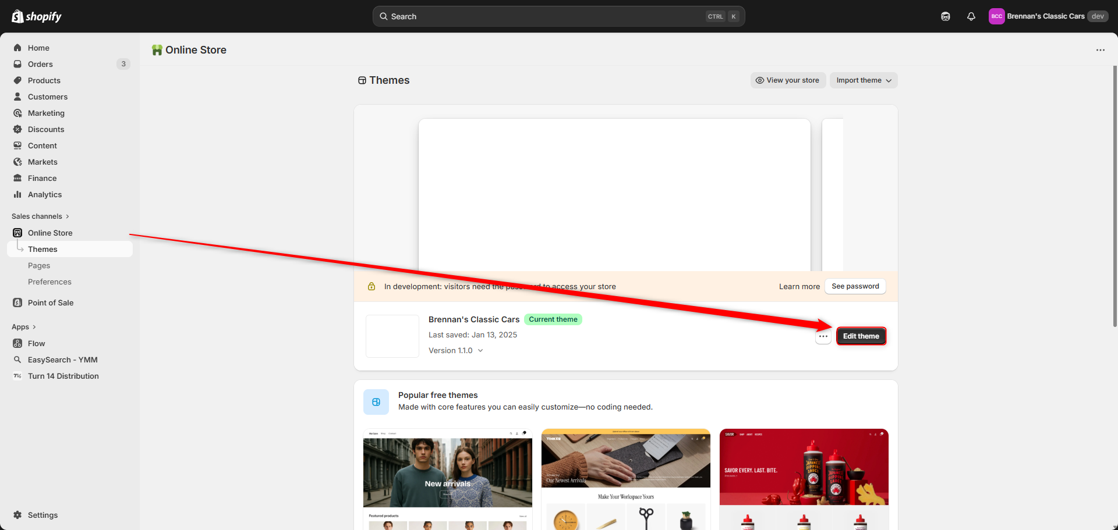Viewport: 1118px width, 530px height.
Task: Click the Discounts percent icon
Action: (17, 129)
